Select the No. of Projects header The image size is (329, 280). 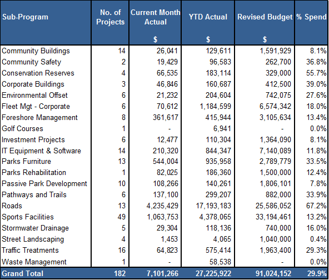pyautogui.click(x=110, y=17)
